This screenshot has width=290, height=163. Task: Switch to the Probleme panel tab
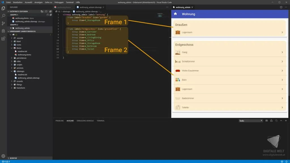pyautogui.click(x=59, y=121)
